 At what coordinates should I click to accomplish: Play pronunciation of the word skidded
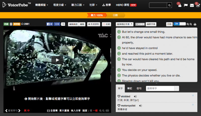pyautogui.click(x=135, y=96)
